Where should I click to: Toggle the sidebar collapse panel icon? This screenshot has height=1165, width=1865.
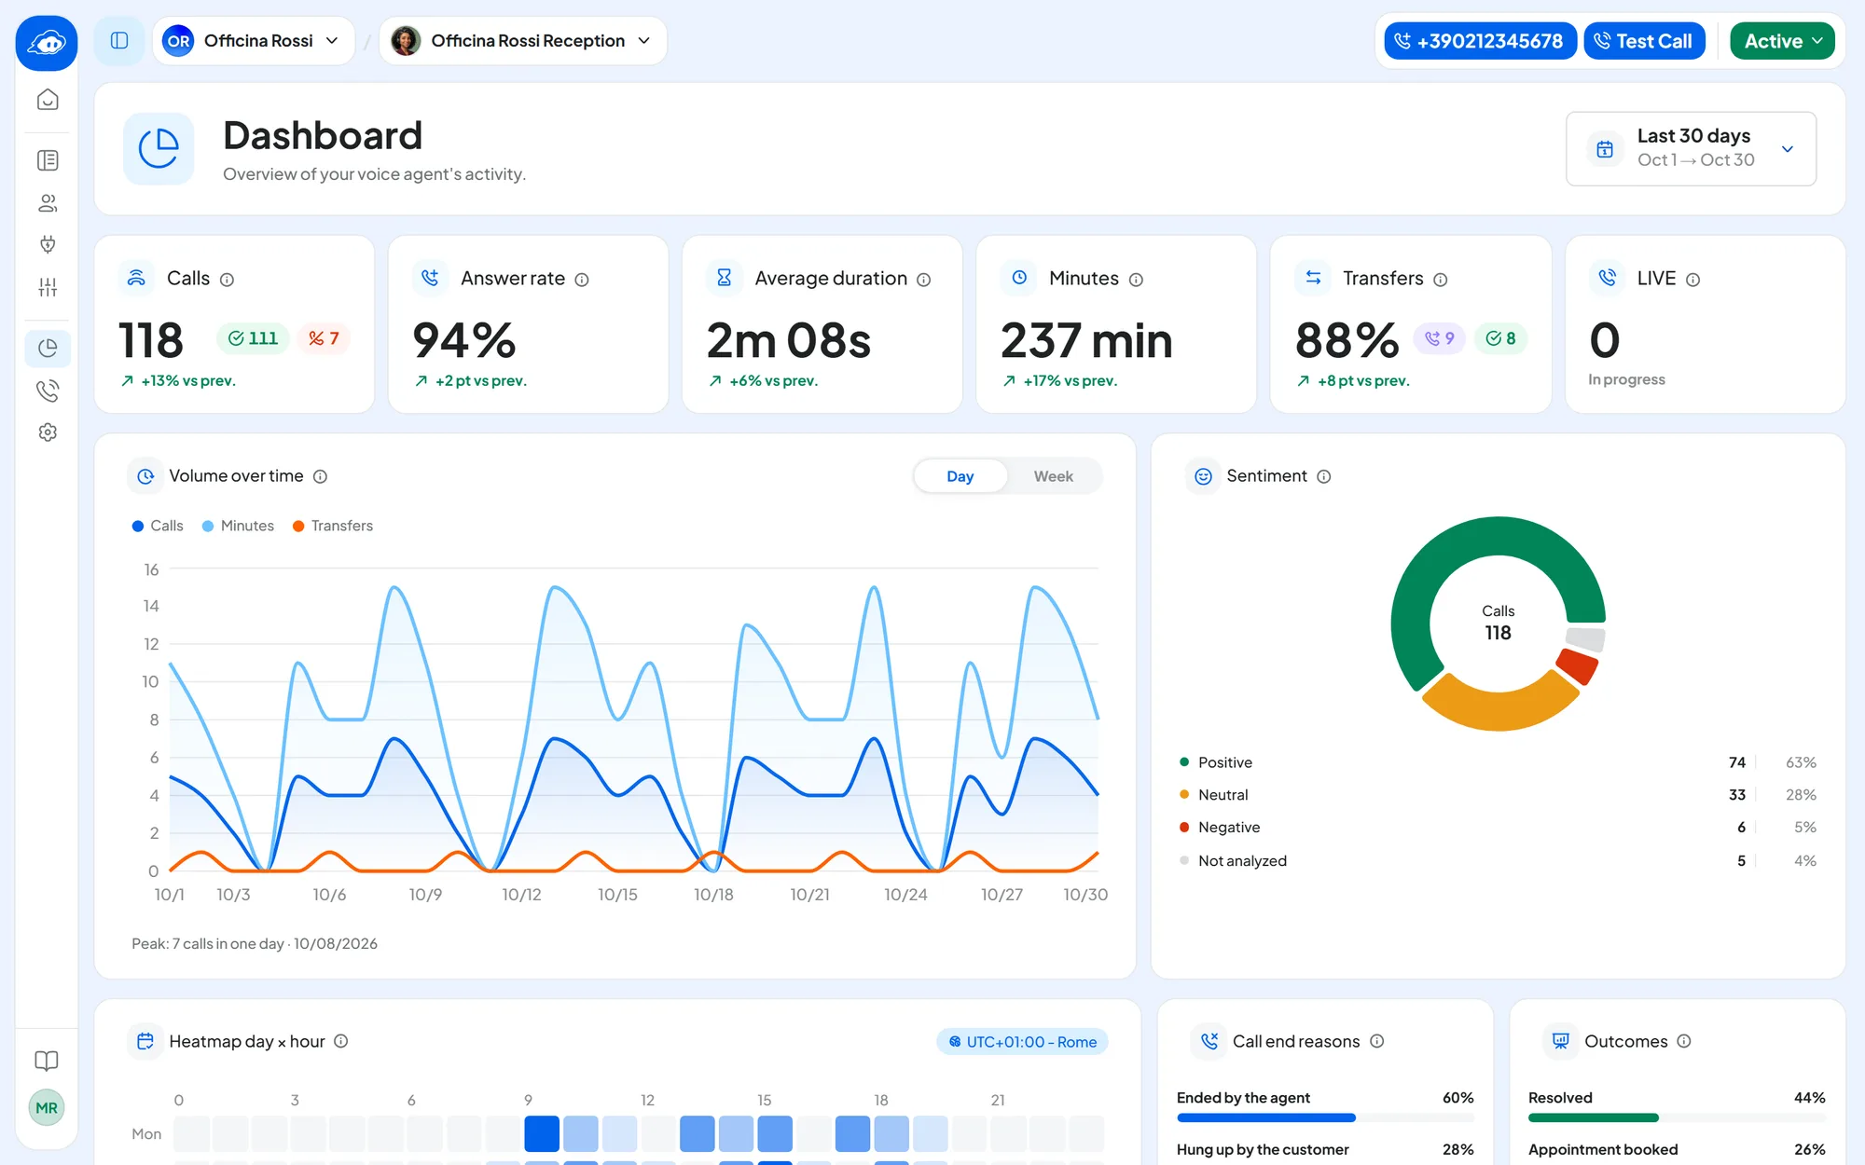pyautogui.click(x=119, y=41)
